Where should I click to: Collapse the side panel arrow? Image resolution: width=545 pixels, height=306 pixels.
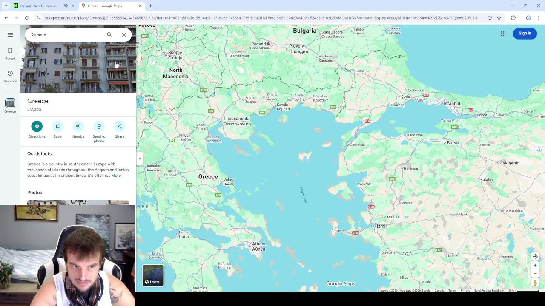139,159
